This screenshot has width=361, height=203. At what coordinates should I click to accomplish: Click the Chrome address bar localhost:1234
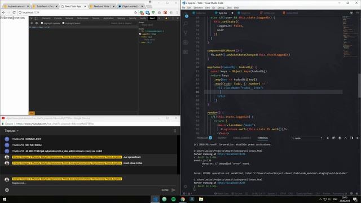click(x=76, y=12)
